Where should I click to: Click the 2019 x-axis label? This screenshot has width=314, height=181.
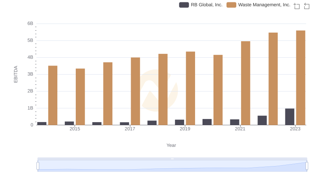[185, 129]
